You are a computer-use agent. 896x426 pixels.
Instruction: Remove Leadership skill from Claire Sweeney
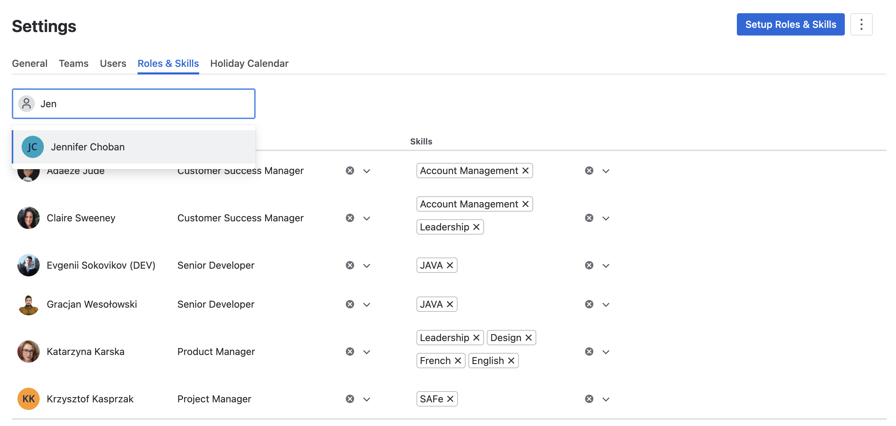pos(476,227)
